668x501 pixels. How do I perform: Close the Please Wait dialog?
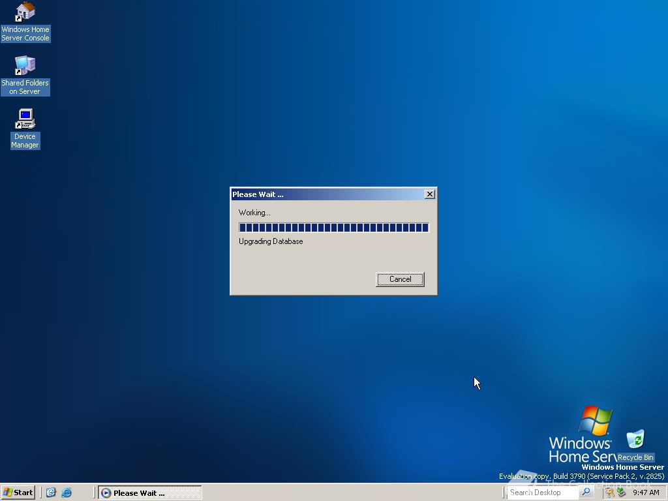[x=429, y=194]
